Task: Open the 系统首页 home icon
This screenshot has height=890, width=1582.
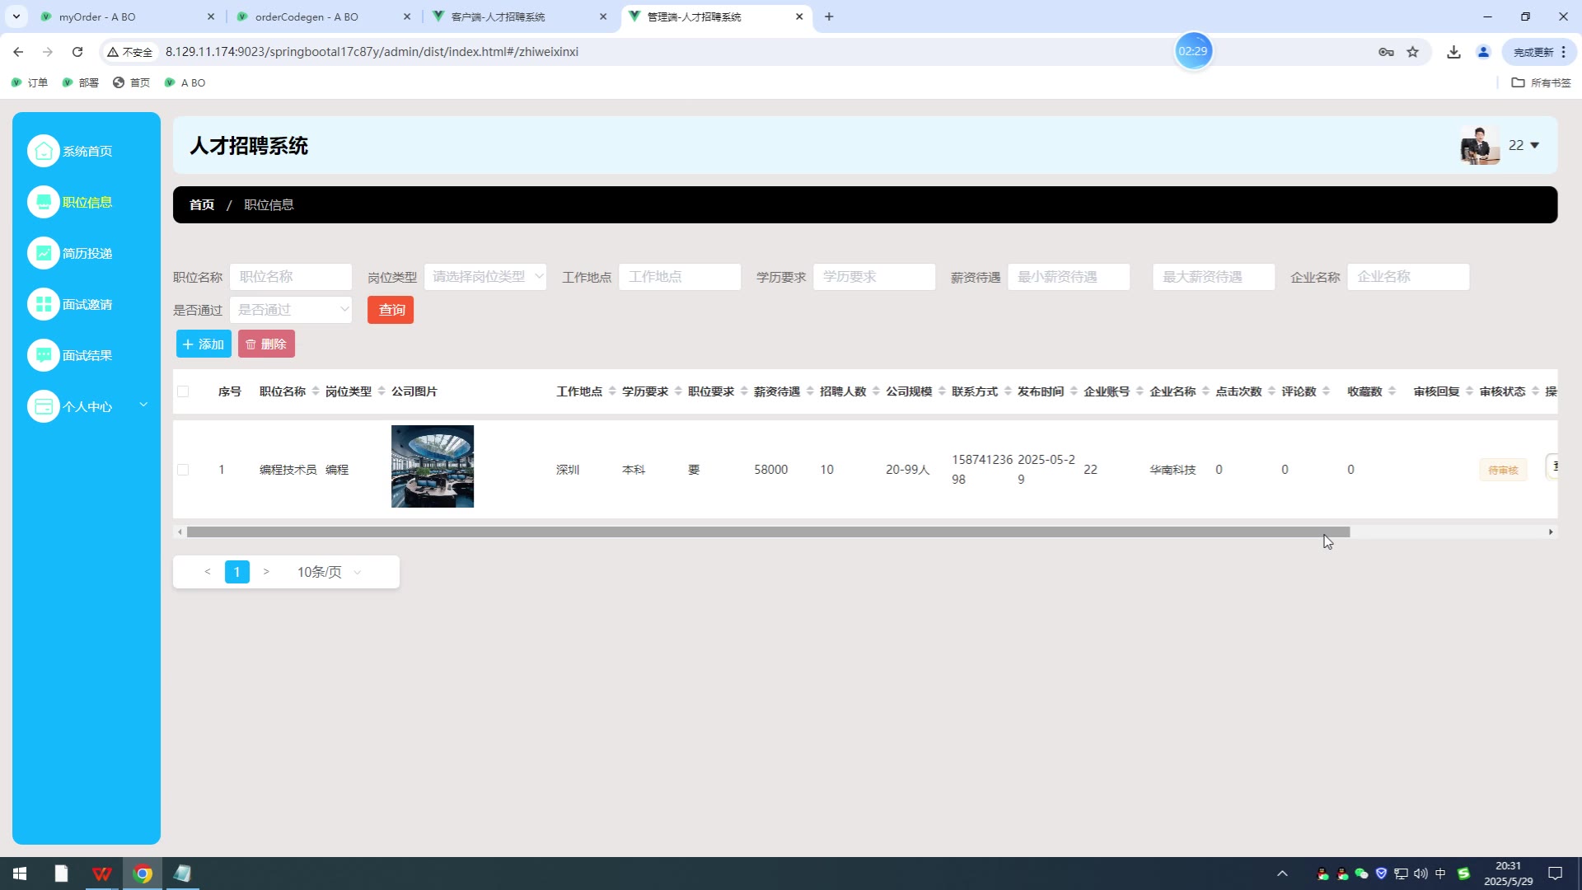Action: click(44, 151)
